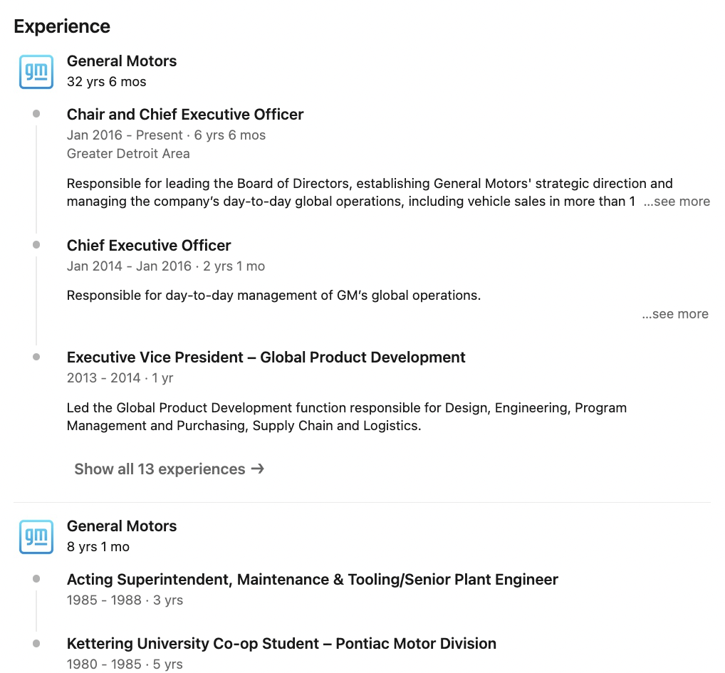Image resolution: width=725 pixels, height=673 pixels.
Task: Select the Chair and Chief Executive Officer title
Action: 185,114
